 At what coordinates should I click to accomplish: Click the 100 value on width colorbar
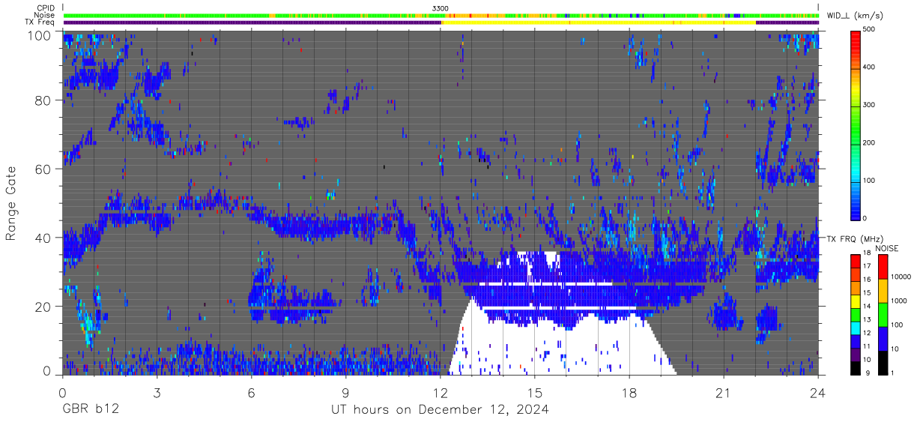pyautogui.click(x=871, y=180)
